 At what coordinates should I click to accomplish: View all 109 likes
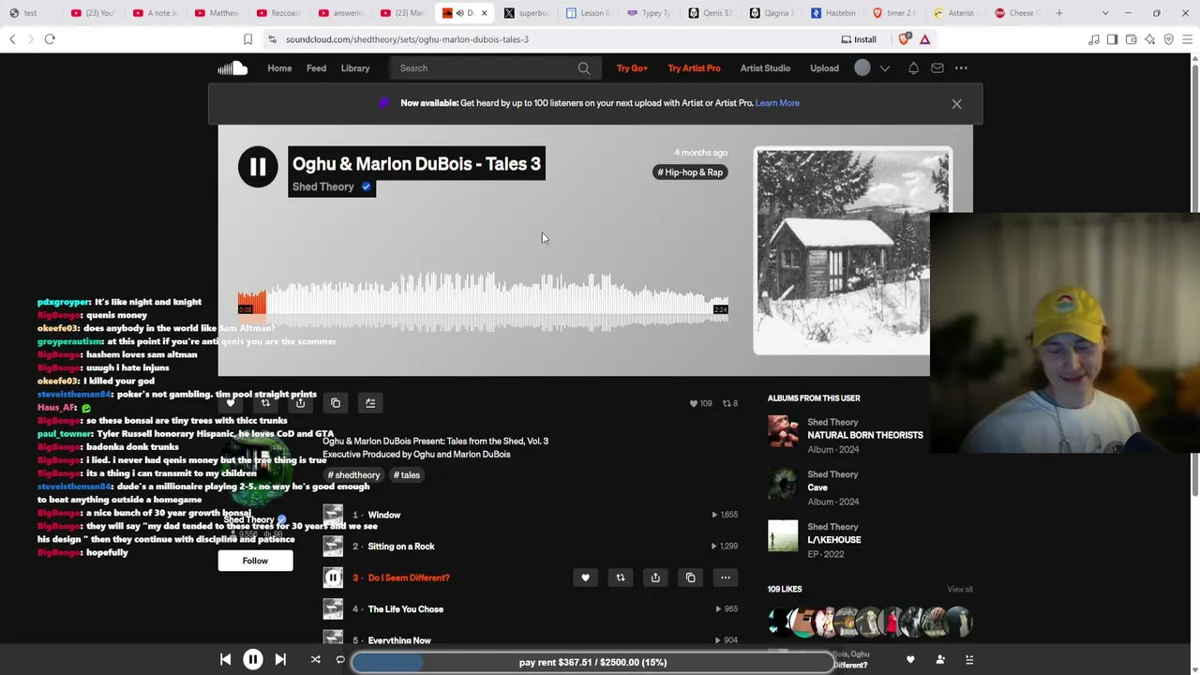pos(959,589)
